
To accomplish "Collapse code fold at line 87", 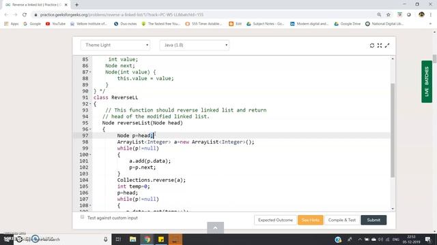I will pos(90,72).
